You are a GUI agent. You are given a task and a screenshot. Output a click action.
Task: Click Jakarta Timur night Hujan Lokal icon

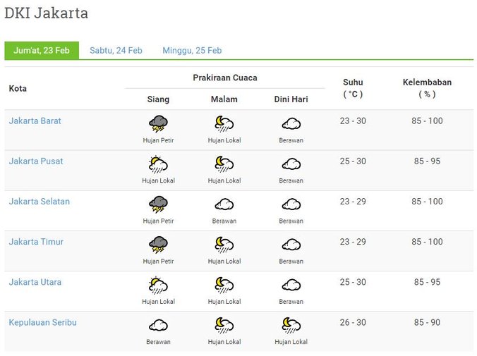pos(224,245)
